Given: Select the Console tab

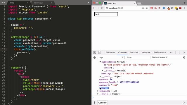Looking at the screenshot, I should click(x=122, y=52).
